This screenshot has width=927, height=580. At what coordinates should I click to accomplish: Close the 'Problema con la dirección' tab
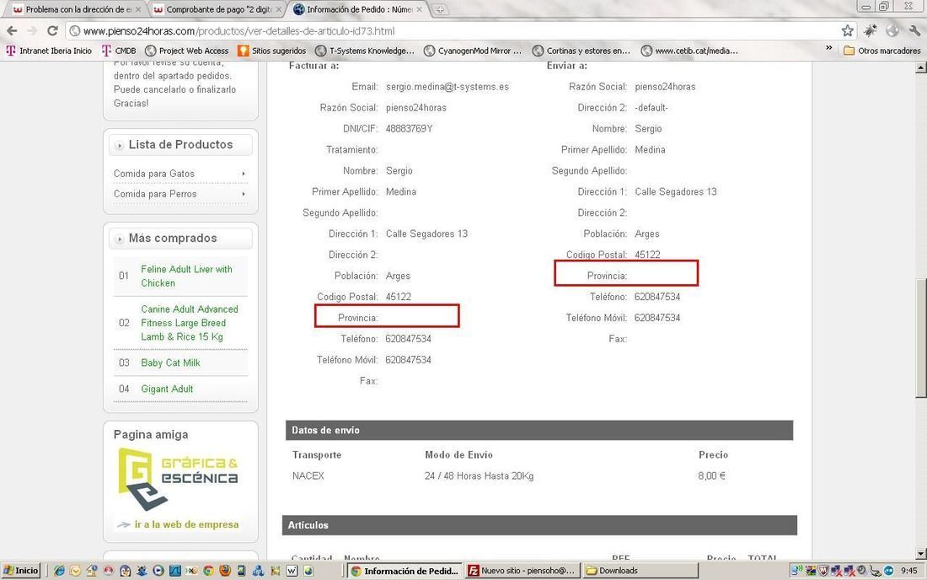coord(137,9)
